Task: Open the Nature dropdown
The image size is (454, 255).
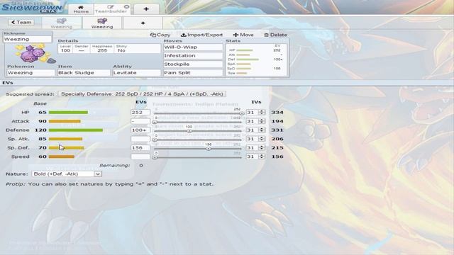Action: point(67,174)
